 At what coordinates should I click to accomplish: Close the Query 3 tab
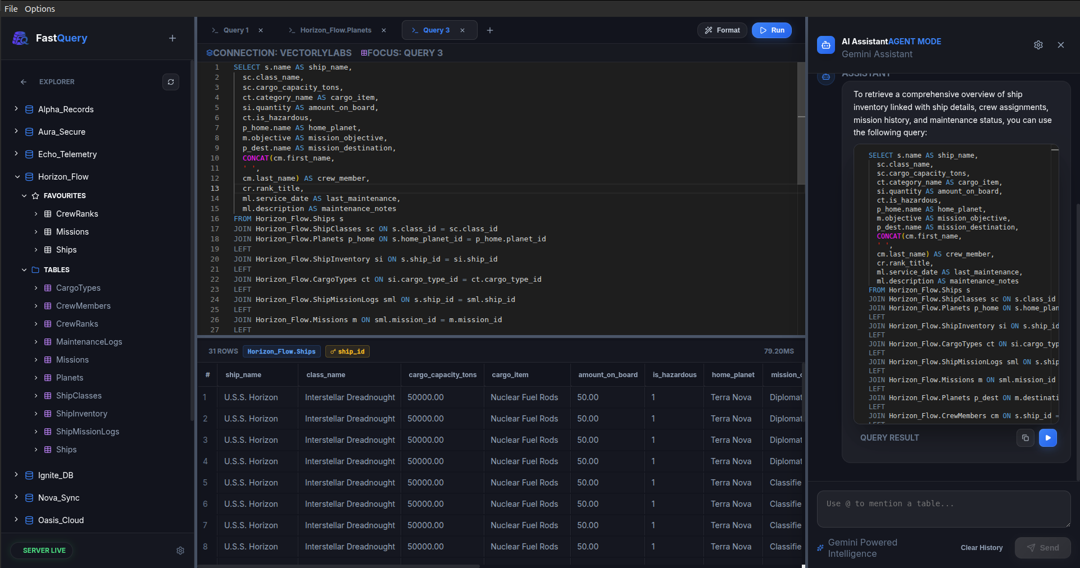(x=462, y=30)
